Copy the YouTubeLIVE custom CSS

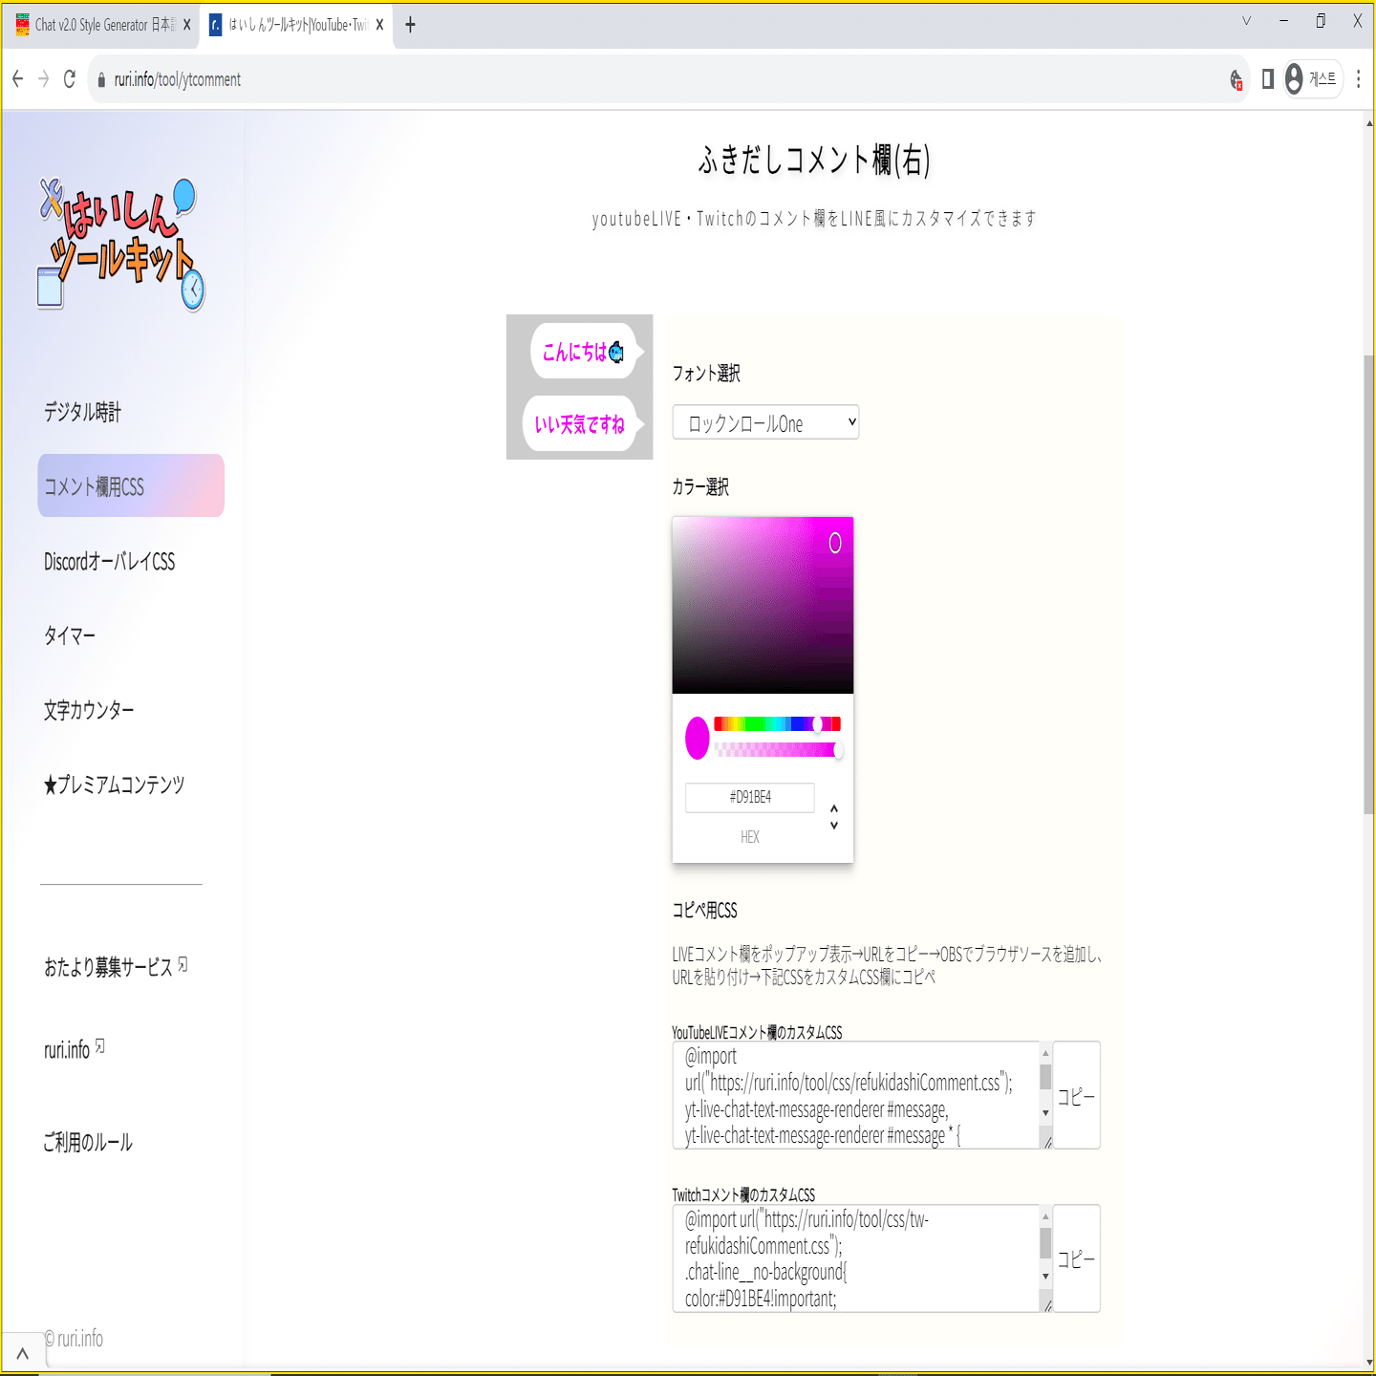(x=1076, y=1096)
